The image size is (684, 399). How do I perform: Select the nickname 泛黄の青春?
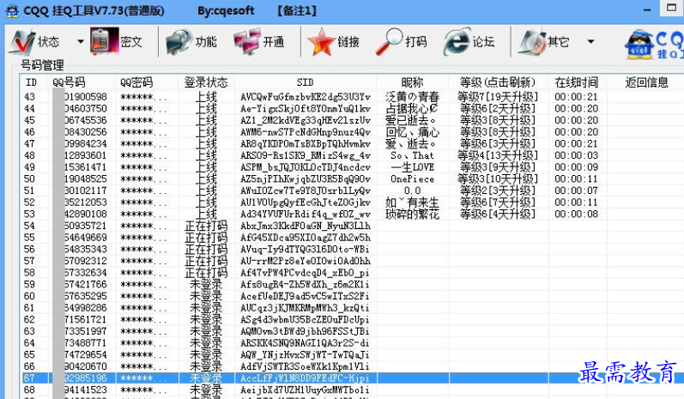click(x=412, y=97)
